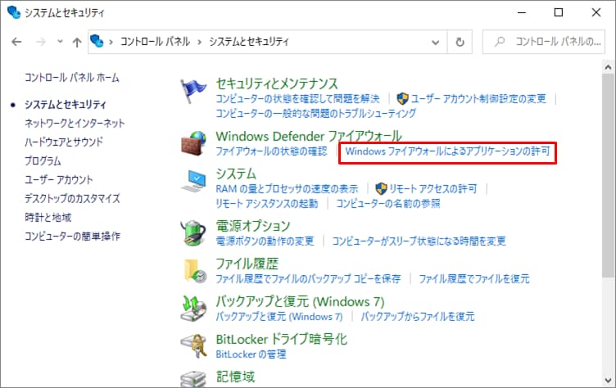This screenshot has height=388, width=616.
Task: Select コントロール パネル in the breadcrumb
Action: pos(155,41)
